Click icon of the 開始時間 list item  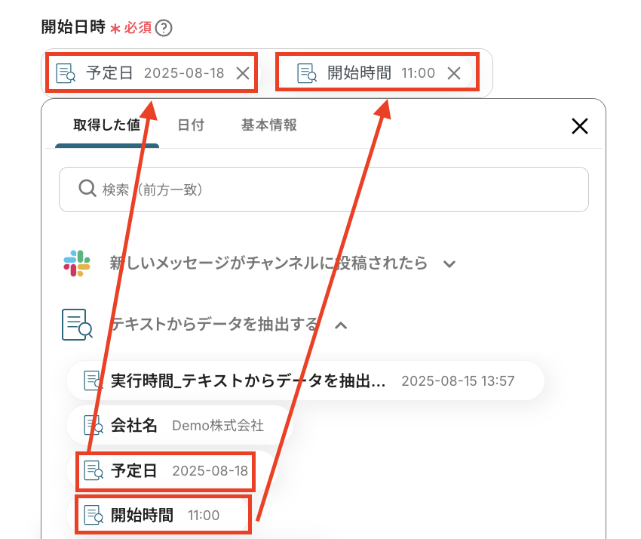(x=94, y=515)
